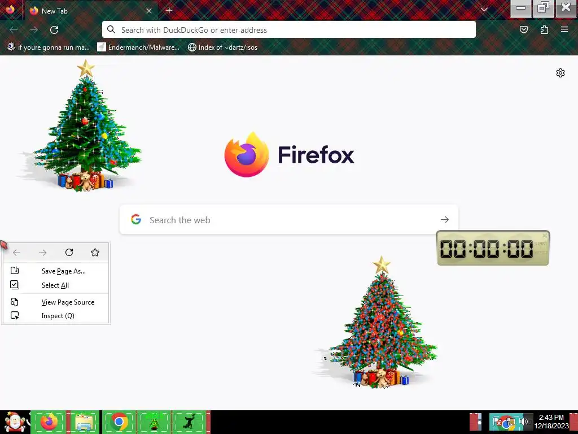Choose Select All from context menu
This screenshot has width=578, height=434.
point(56,285)
